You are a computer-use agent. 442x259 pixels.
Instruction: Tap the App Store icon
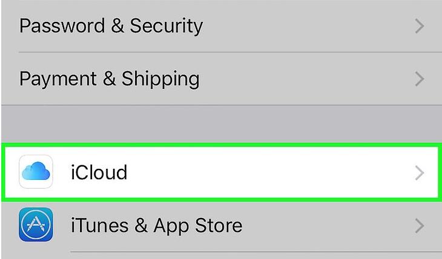(36, 226)
